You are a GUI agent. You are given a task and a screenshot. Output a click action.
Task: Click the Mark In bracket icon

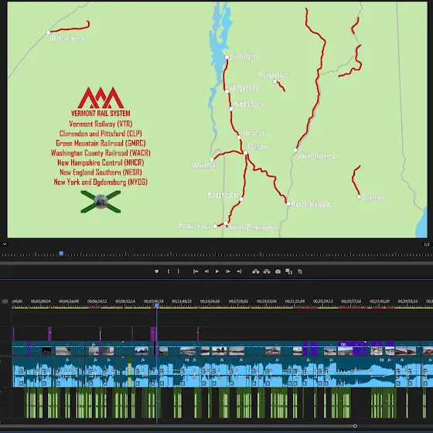pyautogui.click(x=169, y=271)
